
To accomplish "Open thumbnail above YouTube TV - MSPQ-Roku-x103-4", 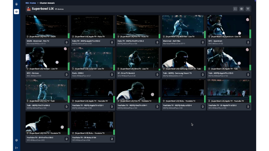I will 183,91.
